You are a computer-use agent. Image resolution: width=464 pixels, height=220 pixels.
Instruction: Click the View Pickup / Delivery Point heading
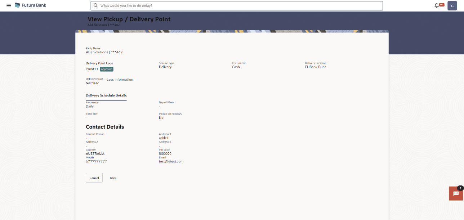(x=129, y=19)
